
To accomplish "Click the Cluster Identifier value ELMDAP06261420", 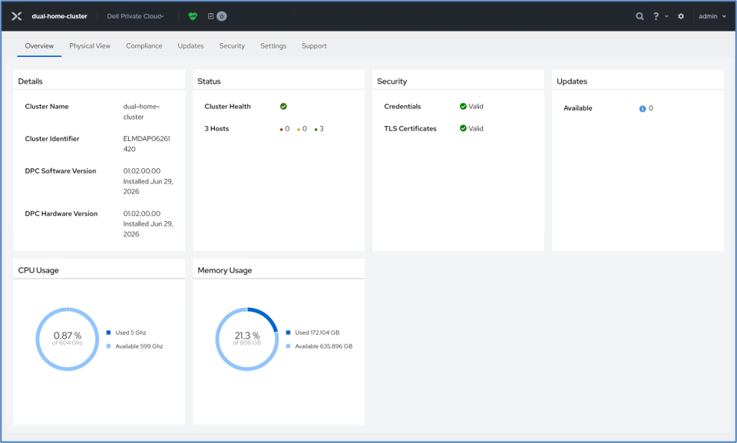I will 147,144.
